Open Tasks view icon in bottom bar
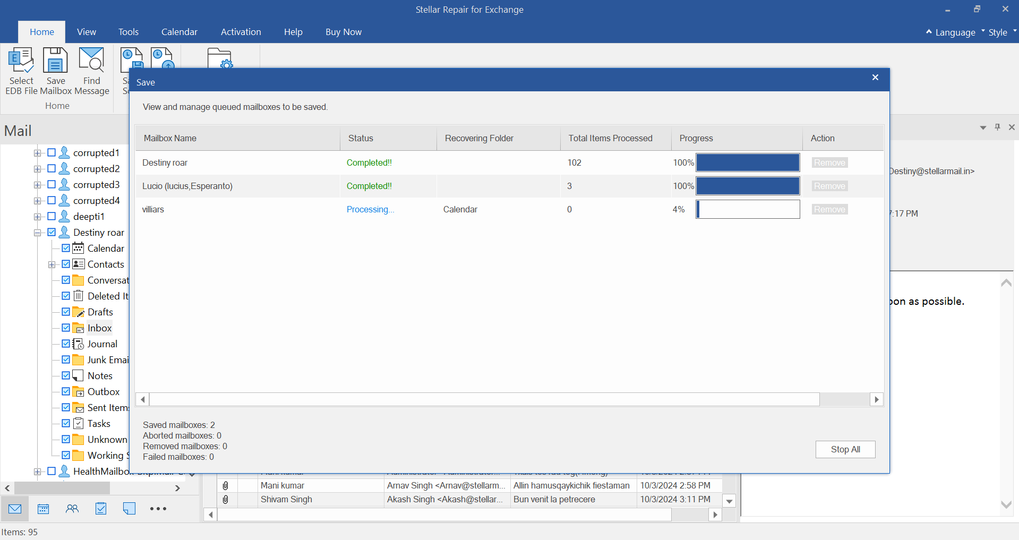 click(101, 509)
